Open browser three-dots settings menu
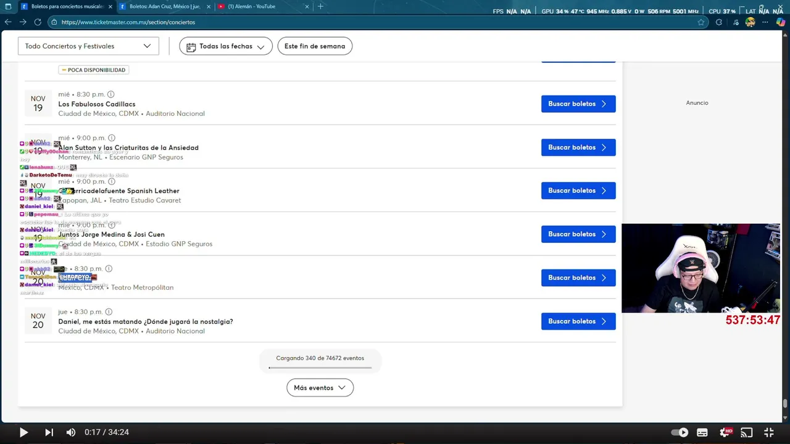The height and width of the screenshot is (444, 790). [767, 22]
